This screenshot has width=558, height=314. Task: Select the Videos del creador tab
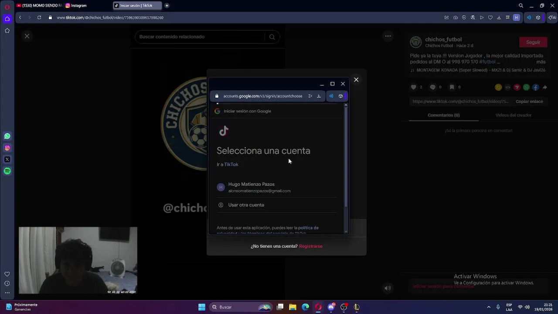tap(514, 115)
